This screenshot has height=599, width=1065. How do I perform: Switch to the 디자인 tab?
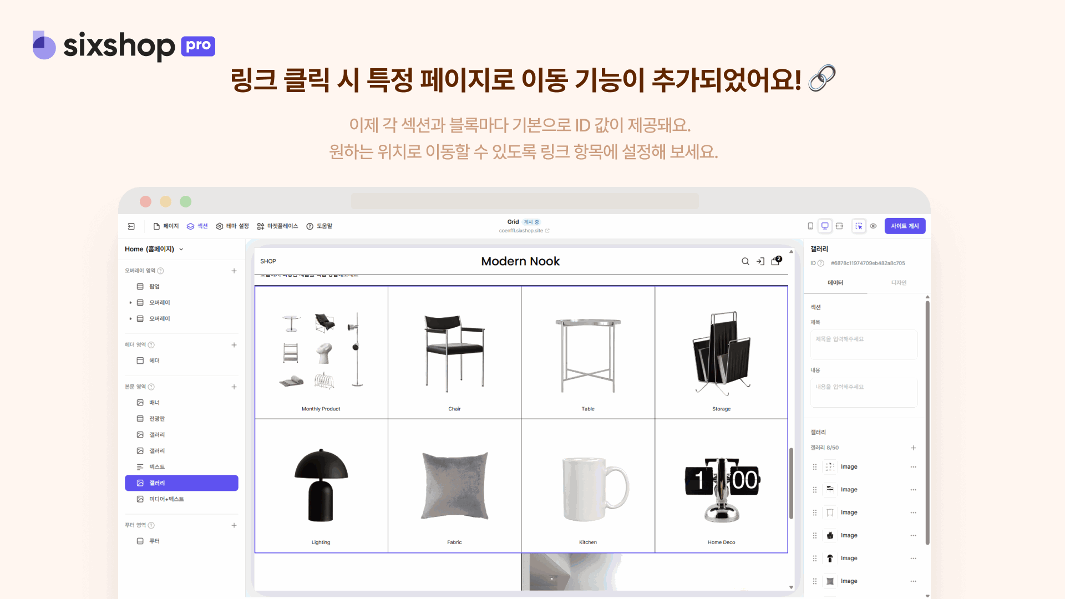[x=899, y=283]
